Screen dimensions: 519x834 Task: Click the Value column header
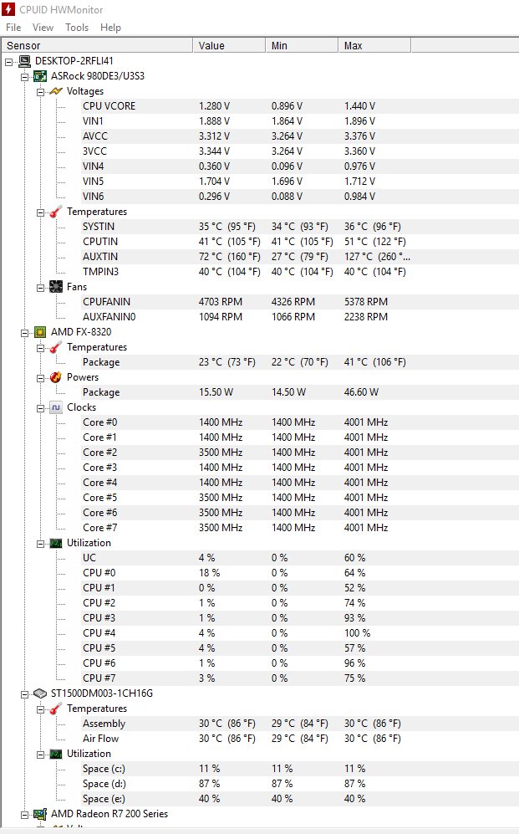click(212, 45)
